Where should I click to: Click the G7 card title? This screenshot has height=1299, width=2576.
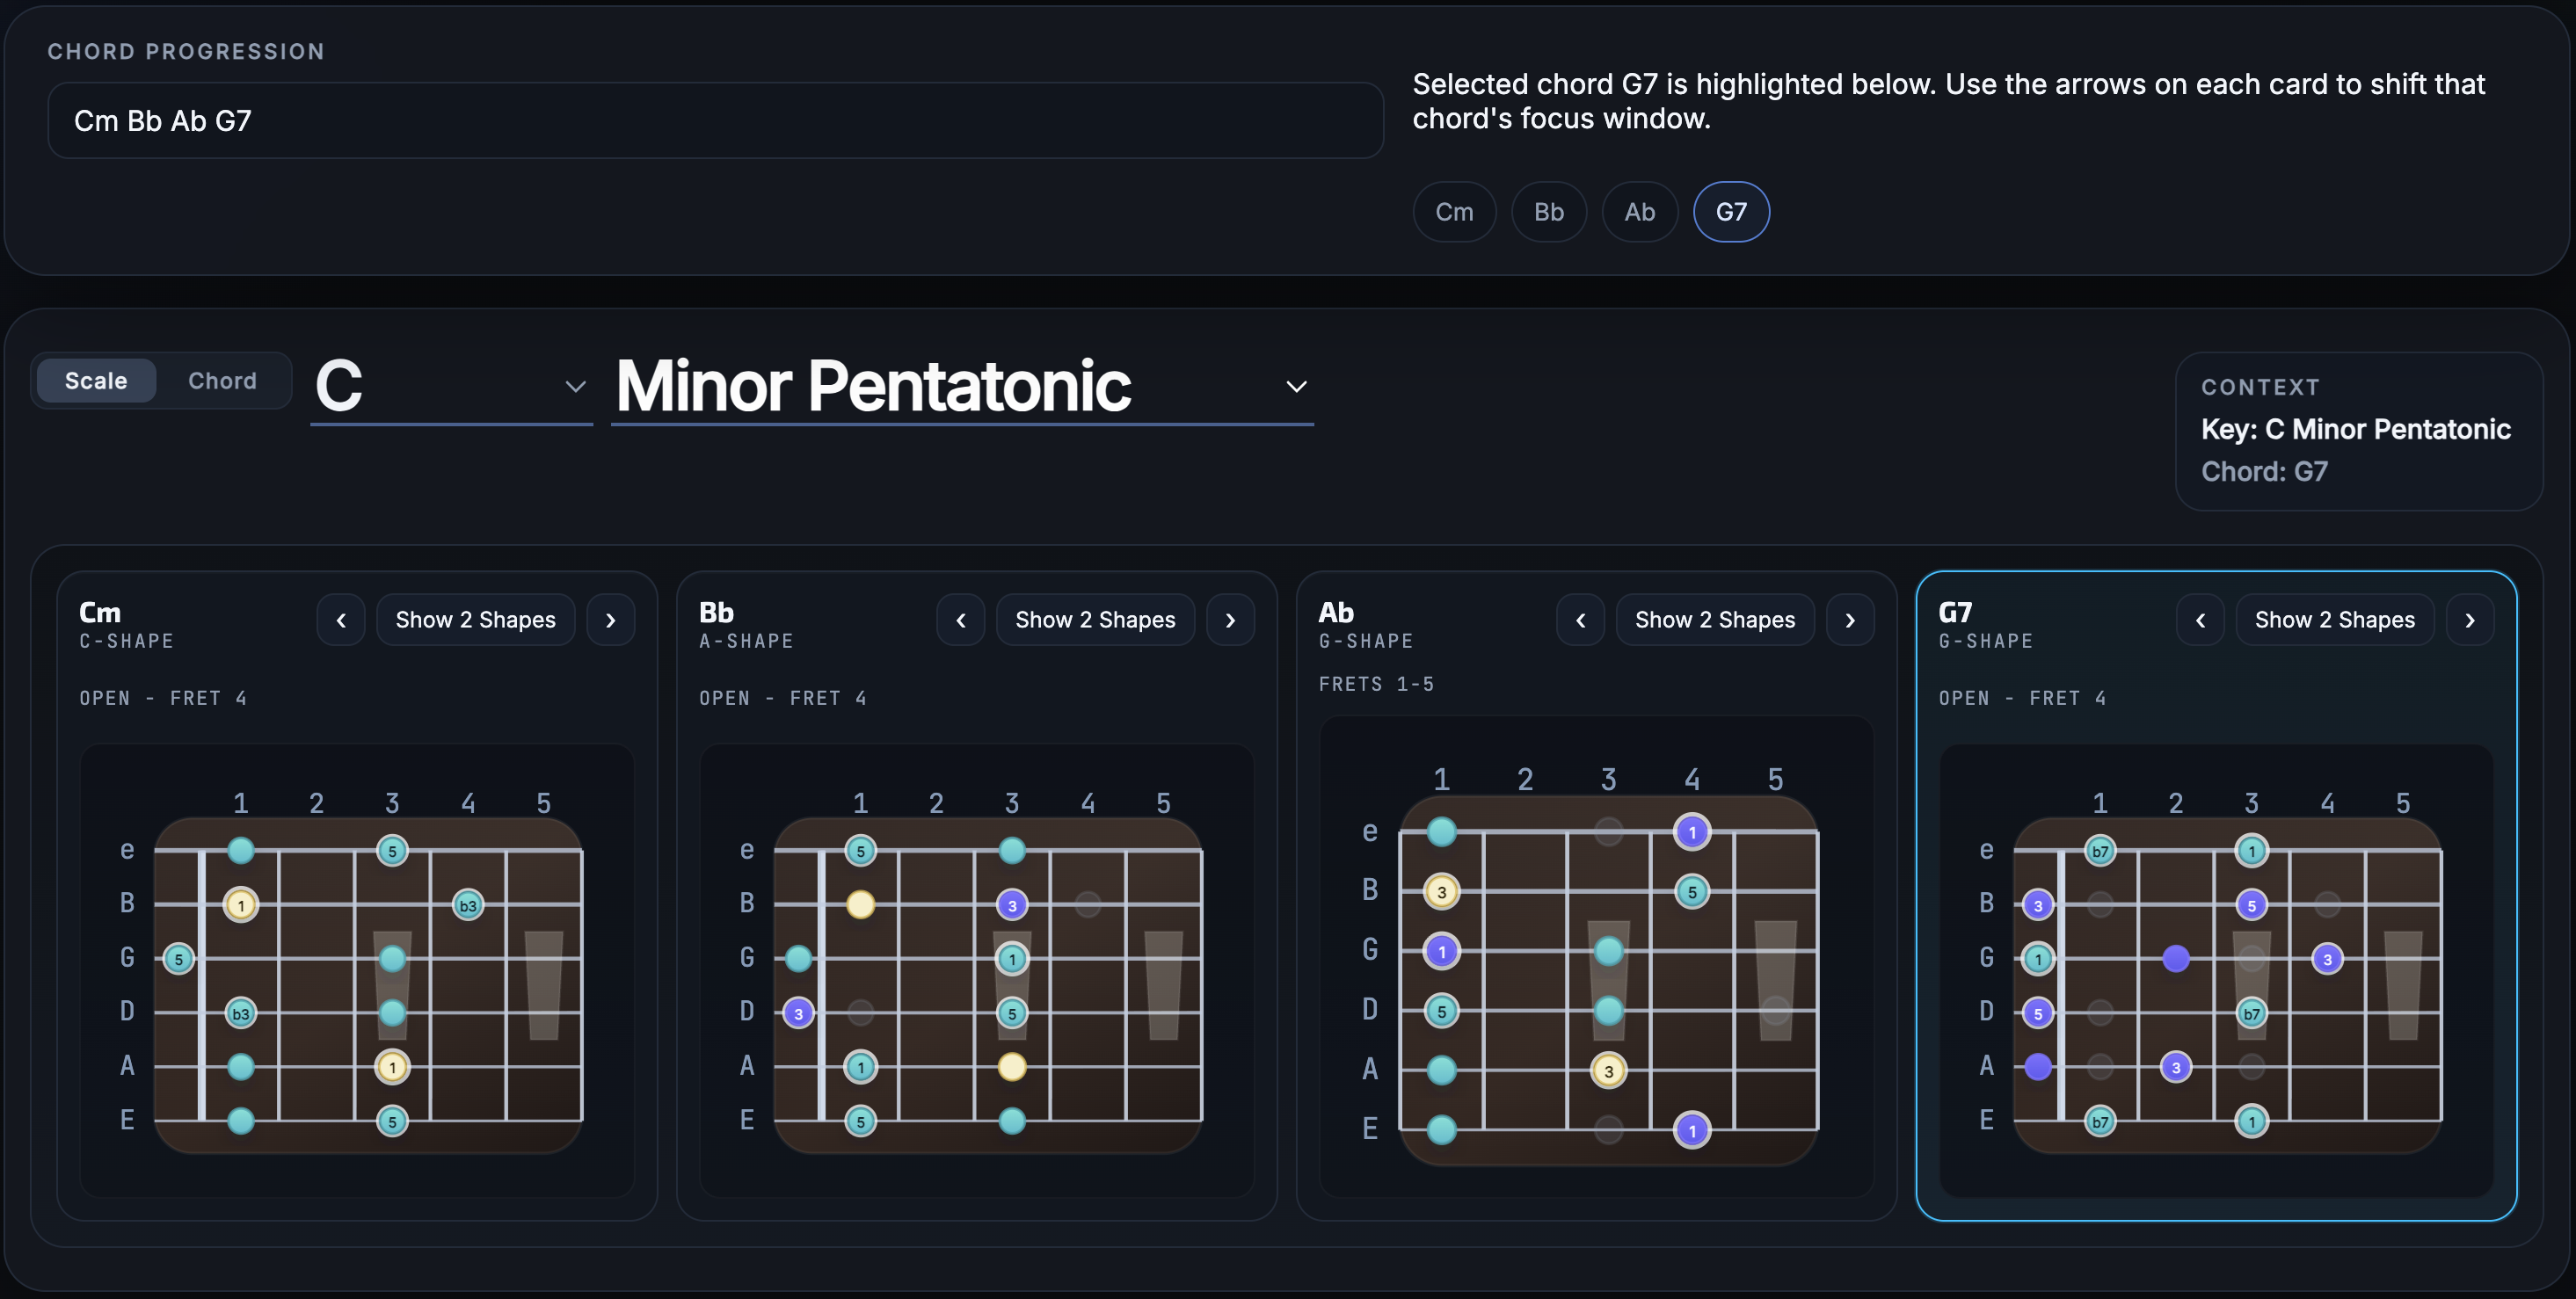coord(1955,612)
